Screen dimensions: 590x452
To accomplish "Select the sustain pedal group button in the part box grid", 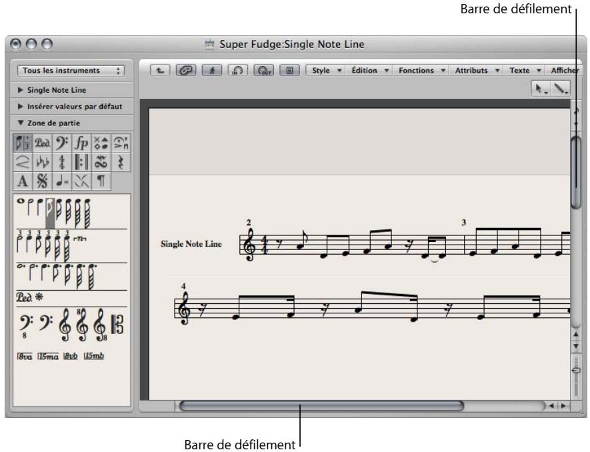I will click(x=42, y=143).
